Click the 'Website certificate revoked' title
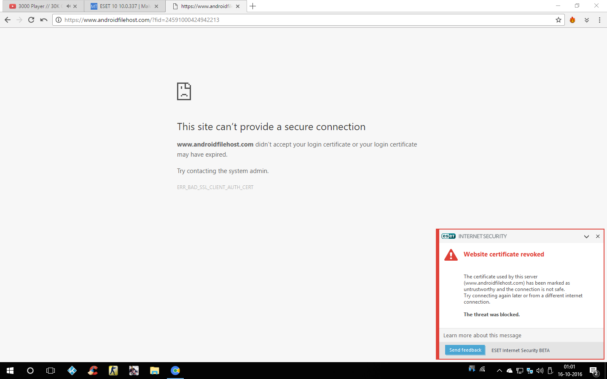607x379 pixels. 504,254
